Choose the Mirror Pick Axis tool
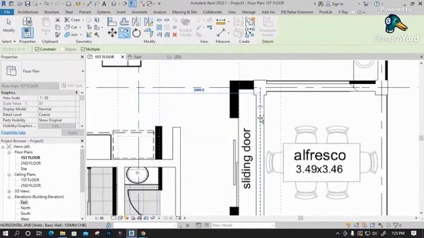Screen dimensions: 424x238 tap(136, 21)
